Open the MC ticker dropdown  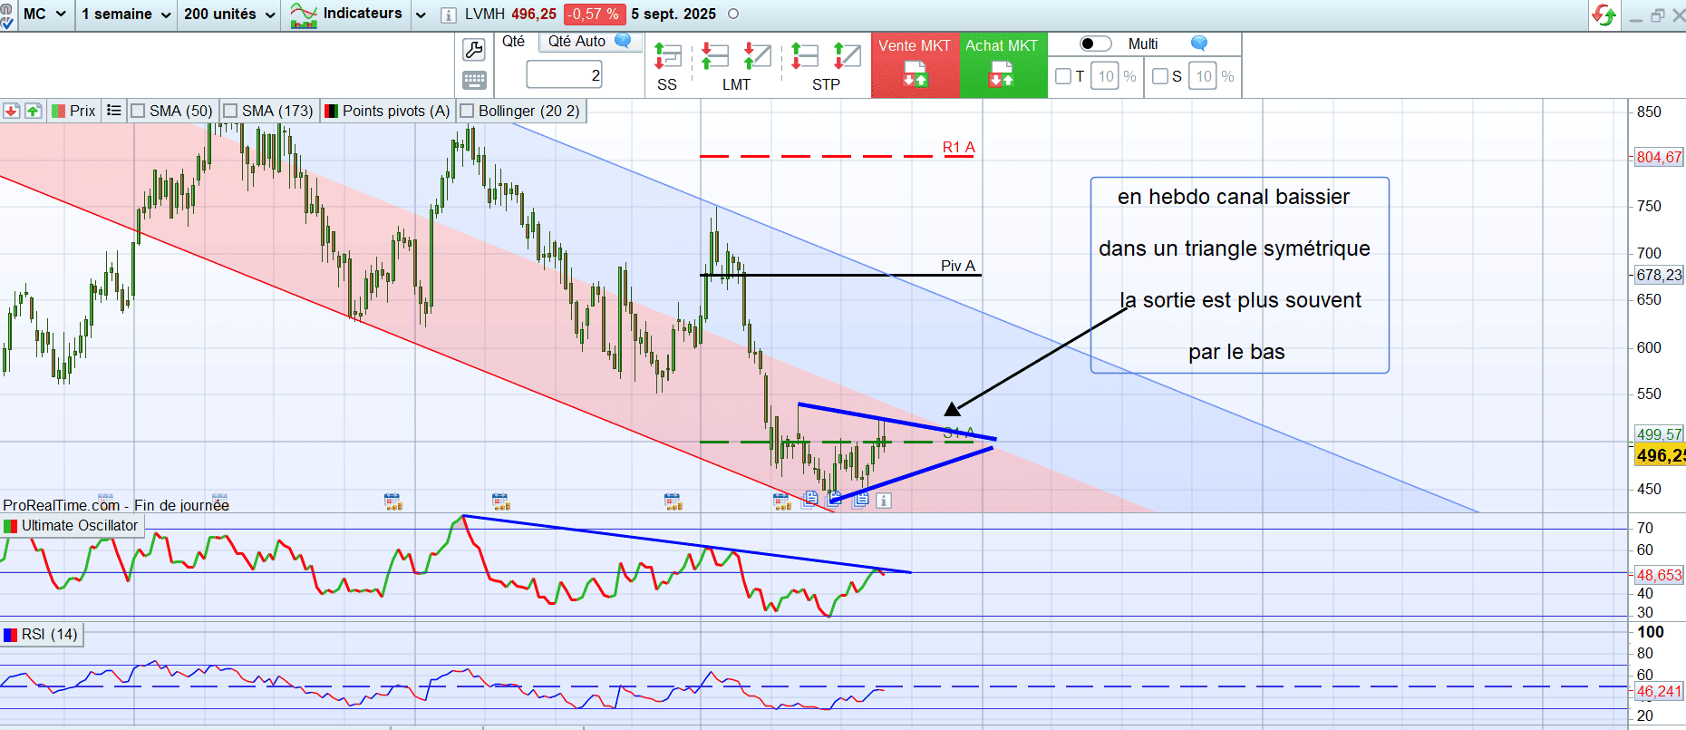click(44, 15)
